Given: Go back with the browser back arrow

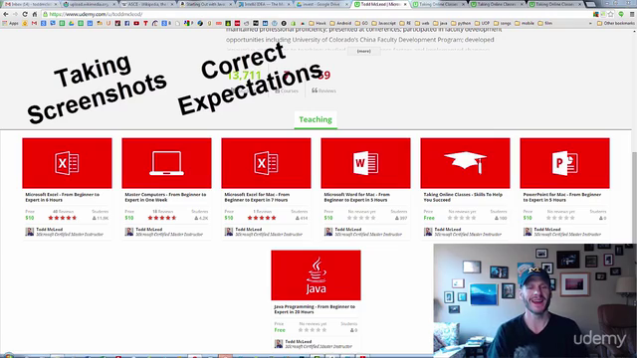Looking at the screenshot, I should [6, 14].
